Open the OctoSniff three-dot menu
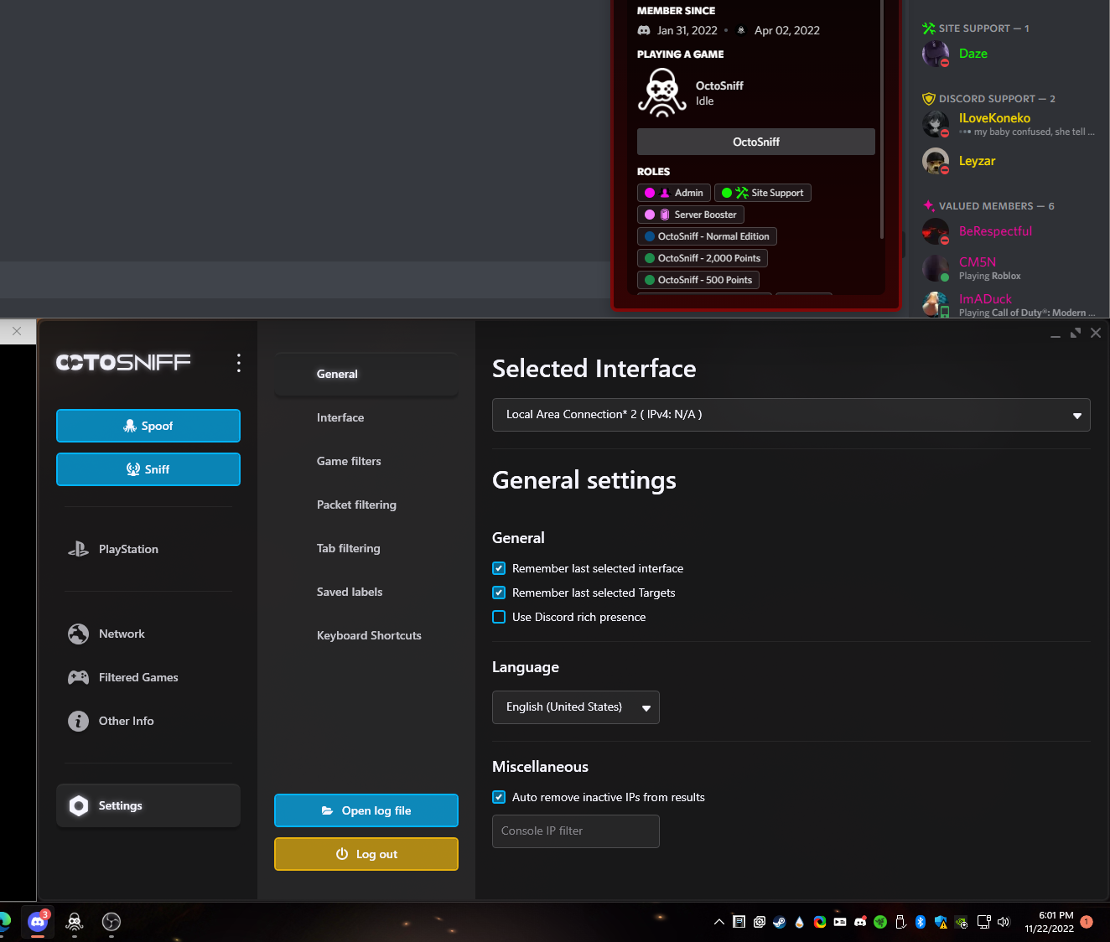Screen dimensions: 1110x942 [x=239, y=362]
